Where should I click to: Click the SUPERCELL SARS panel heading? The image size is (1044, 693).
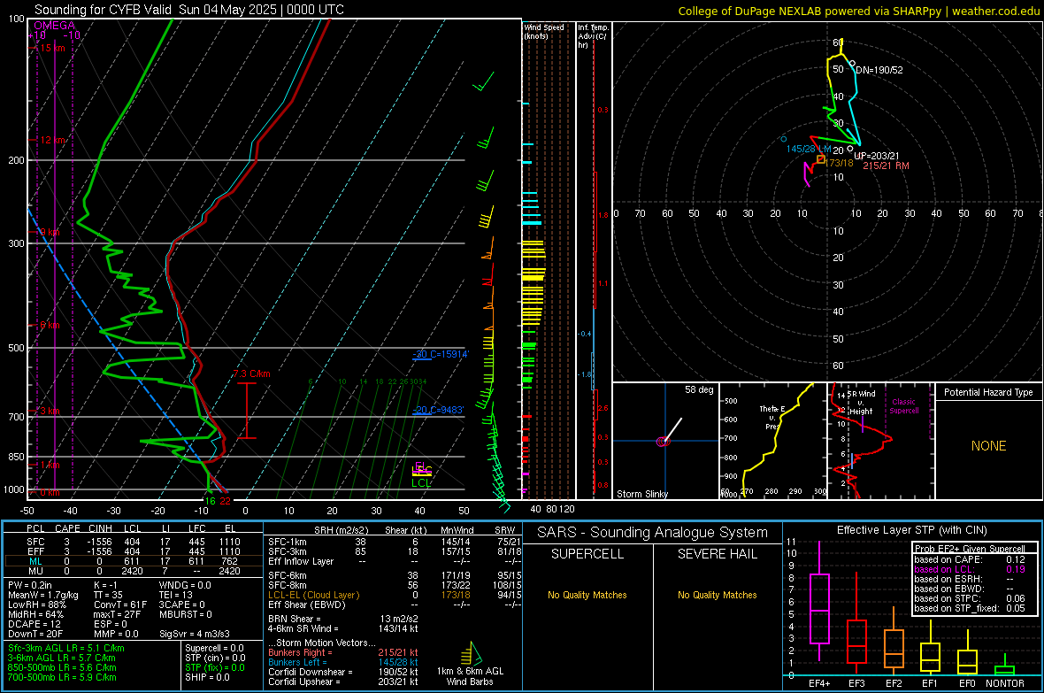587,554
